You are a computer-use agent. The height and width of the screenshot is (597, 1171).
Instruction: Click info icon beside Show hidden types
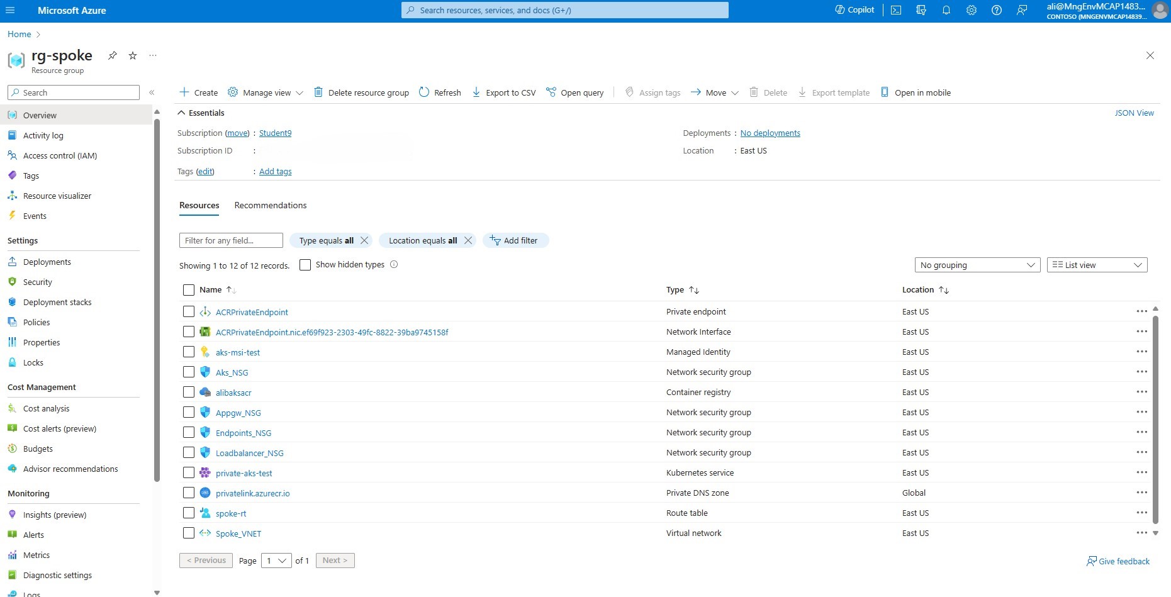394,264
